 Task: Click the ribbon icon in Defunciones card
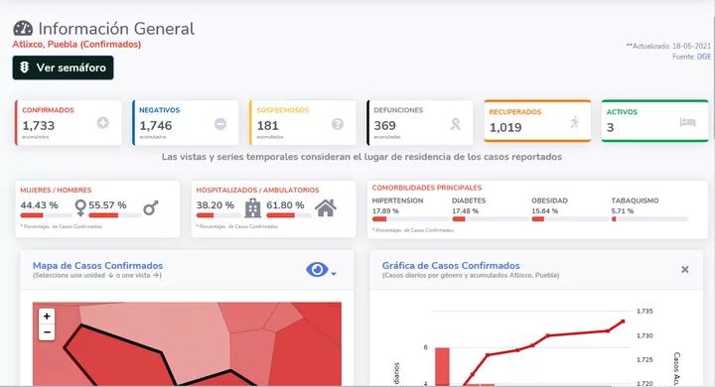pos(455,123)
